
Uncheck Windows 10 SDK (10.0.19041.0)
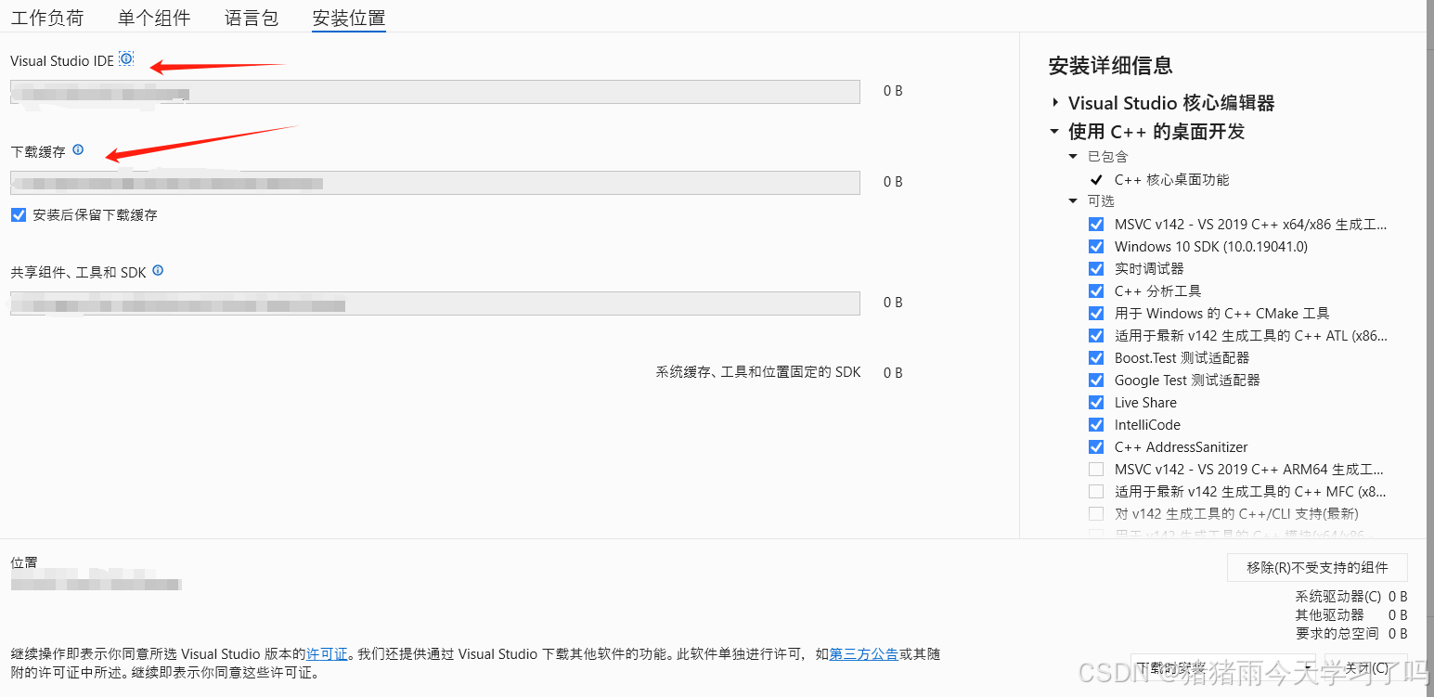point(1096,247)
